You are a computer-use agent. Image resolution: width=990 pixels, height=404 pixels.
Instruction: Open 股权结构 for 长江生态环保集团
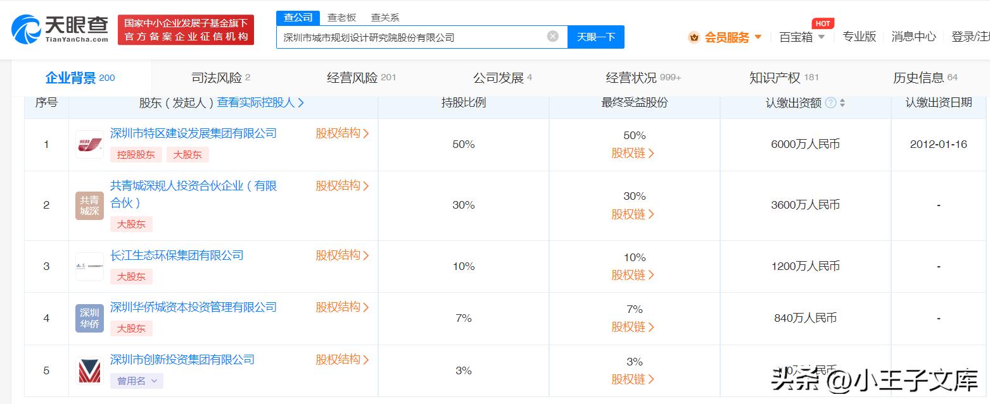[340, 255]
